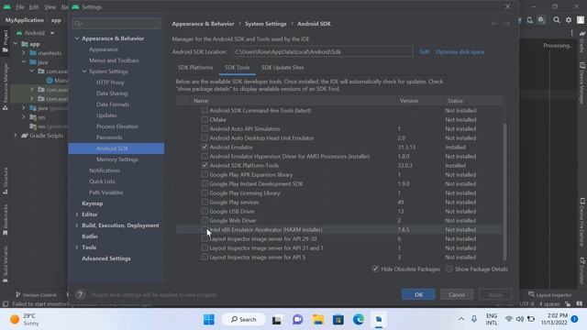Image resolution: width=587 pixels, height=330 pixels.
Task: Click the Android Studio taskbar icon
Action: pos(379,320)
